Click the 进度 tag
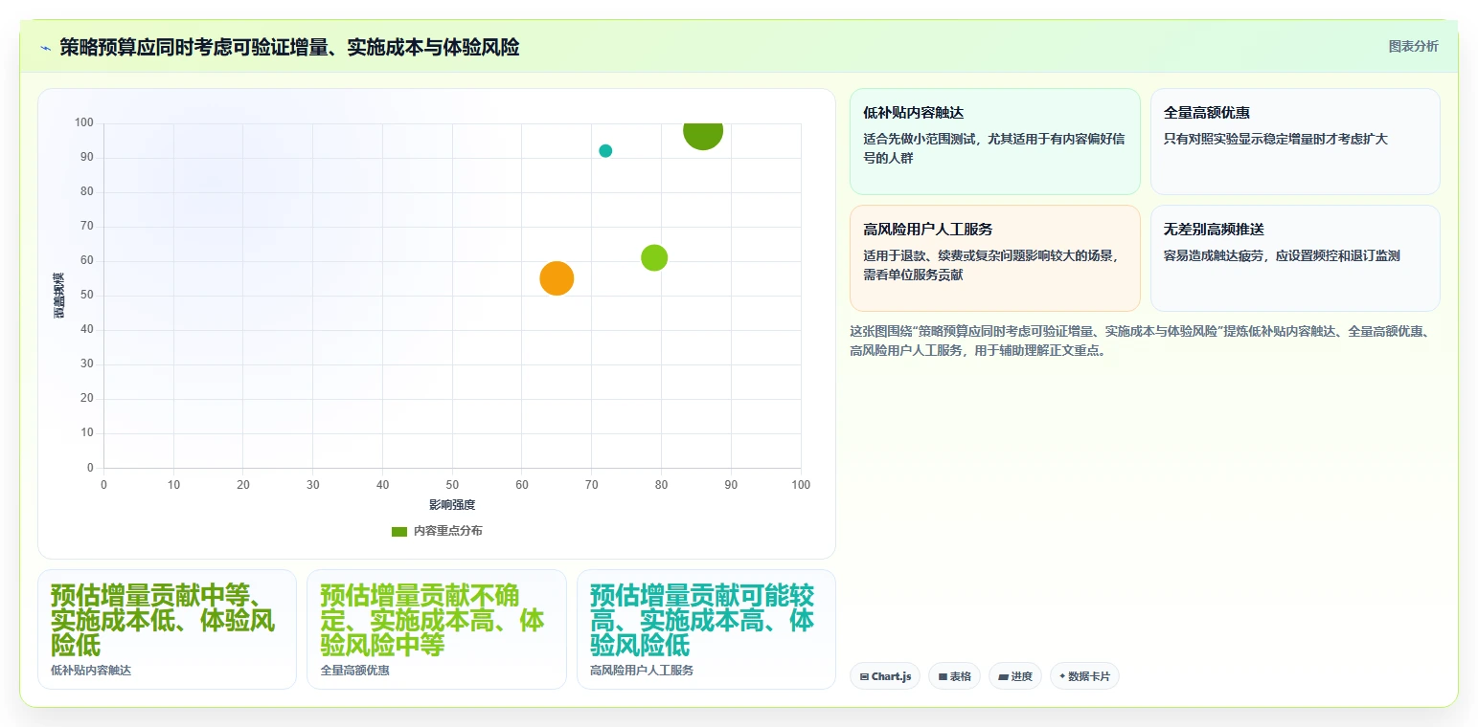 (x=1014, y=676)
